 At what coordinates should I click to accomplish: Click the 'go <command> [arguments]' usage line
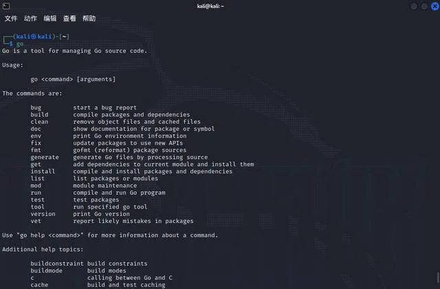[x=73, y=79]
